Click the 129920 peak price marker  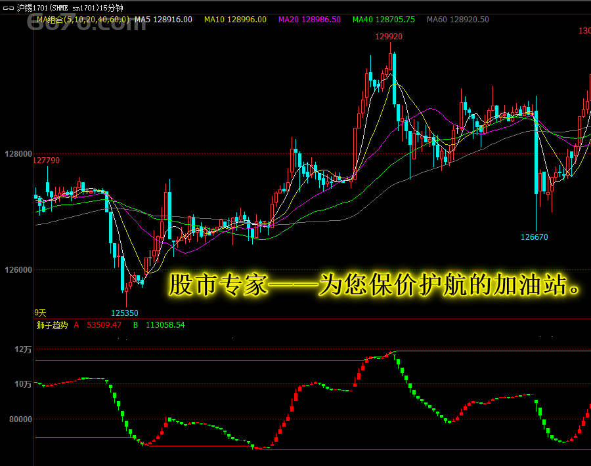389,37
